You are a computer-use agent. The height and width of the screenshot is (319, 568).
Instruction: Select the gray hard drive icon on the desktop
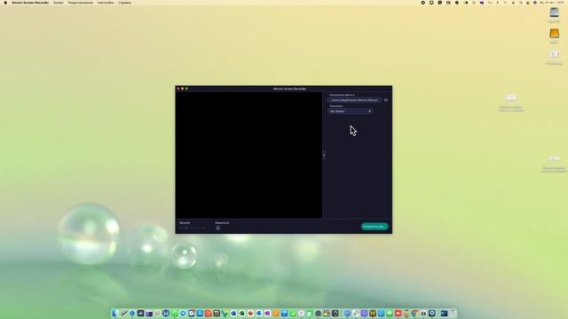(554, 13)
